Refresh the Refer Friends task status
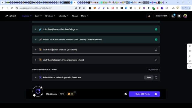This screenshot has width=192, height=108. [x=156, y=77]
